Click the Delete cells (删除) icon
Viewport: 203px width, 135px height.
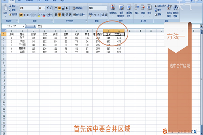[x=143, y=7]
